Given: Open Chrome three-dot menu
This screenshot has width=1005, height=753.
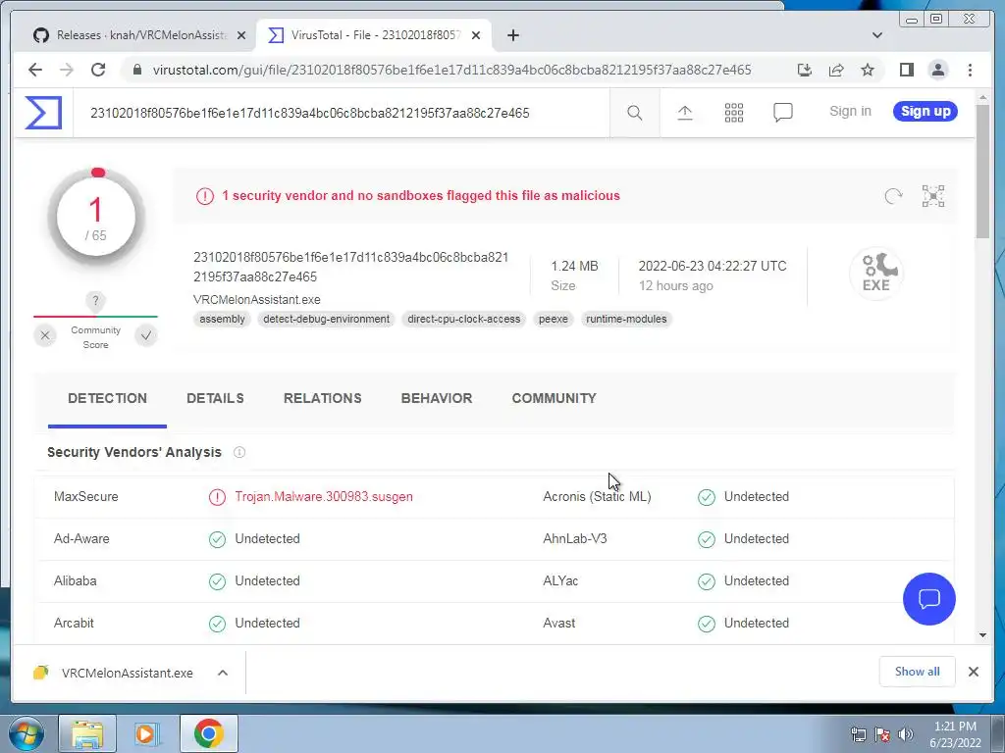Looking at the screenshot, I should [970, 70].
